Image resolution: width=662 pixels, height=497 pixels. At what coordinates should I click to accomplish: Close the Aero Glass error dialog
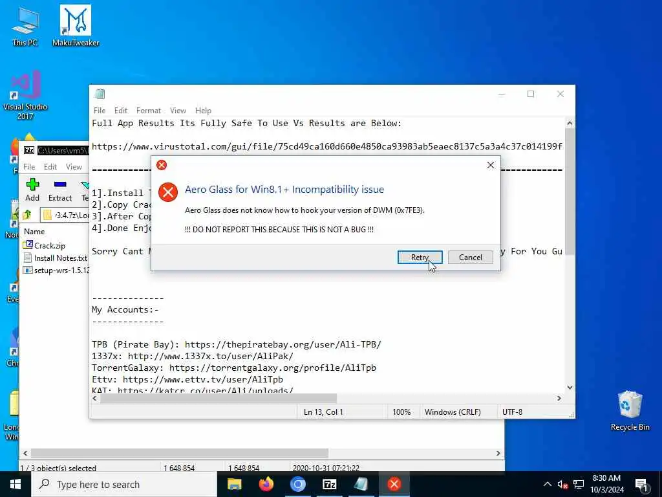(490, 165)
